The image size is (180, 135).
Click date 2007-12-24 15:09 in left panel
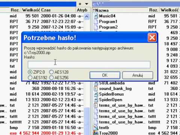click(58, 27)
